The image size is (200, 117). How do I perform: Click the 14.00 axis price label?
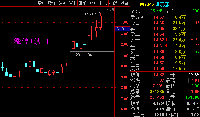pyautogui.click(x=123, y=23)
